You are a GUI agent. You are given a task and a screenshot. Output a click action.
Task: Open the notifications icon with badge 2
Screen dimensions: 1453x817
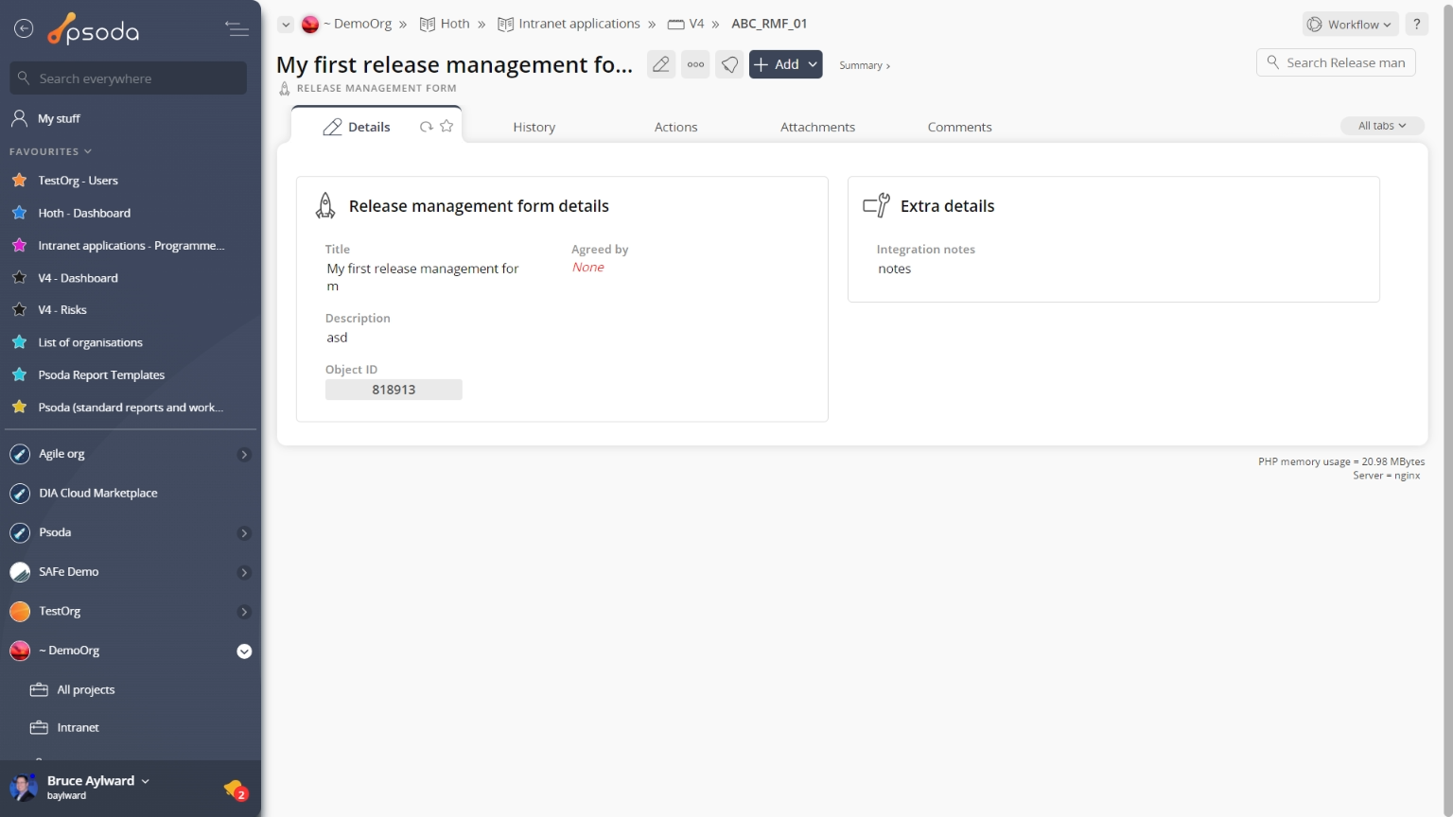click(x=235, y=789)
